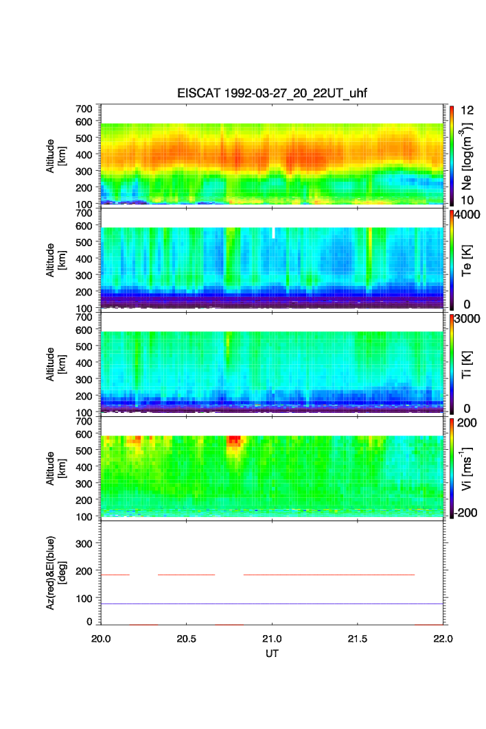Click the red high-velocity patch in Vi panel
486x729 pixels.
(x=234, y=440)
